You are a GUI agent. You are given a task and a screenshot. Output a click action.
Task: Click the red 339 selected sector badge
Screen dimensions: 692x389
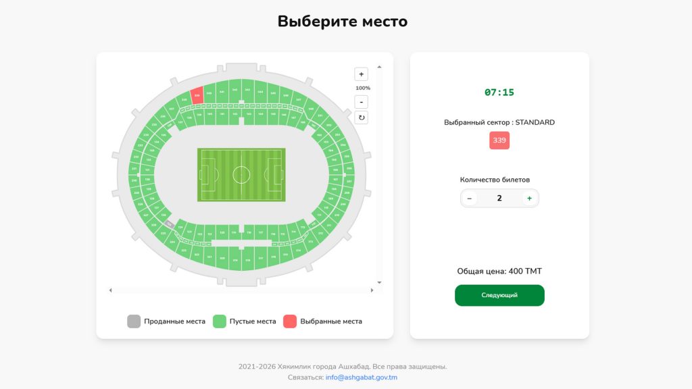[x=499, y=140]
